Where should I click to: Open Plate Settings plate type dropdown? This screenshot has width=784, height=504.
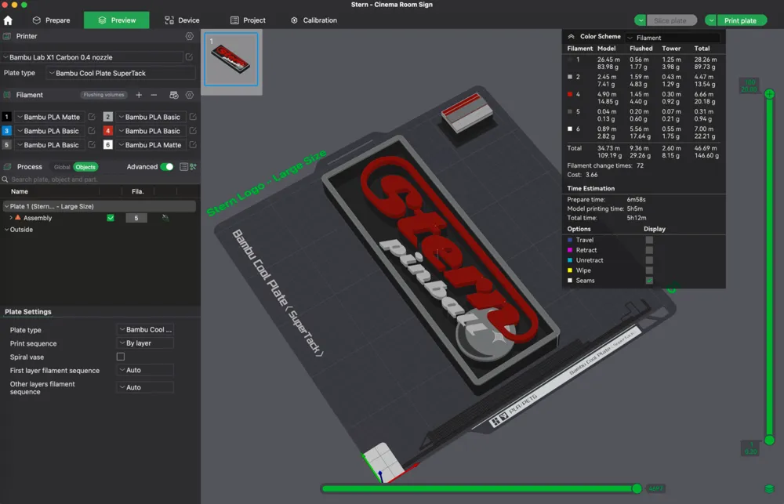146,329
